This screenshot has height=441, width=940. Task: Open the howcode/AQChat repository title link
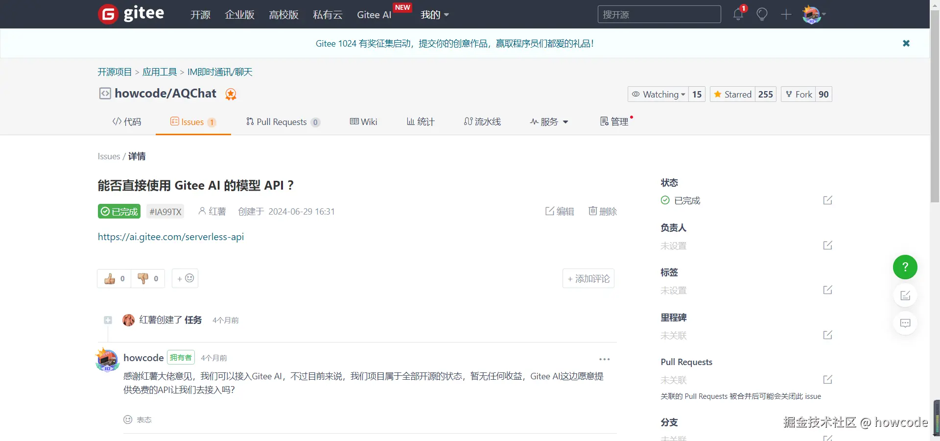(x=165, y=94)
